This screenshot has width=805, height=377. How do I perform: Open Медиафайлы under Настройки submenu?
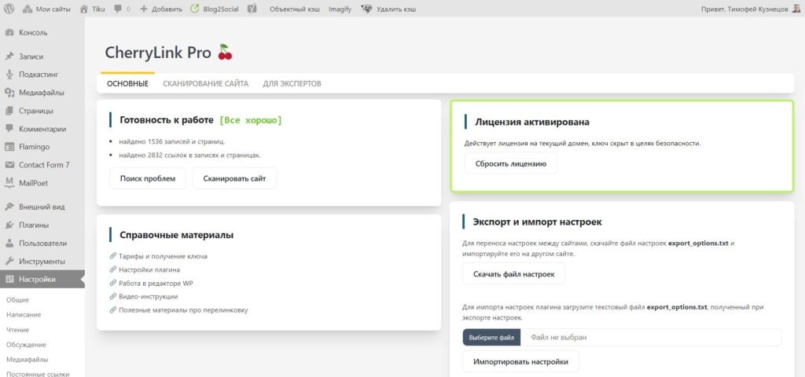point(28,359)
